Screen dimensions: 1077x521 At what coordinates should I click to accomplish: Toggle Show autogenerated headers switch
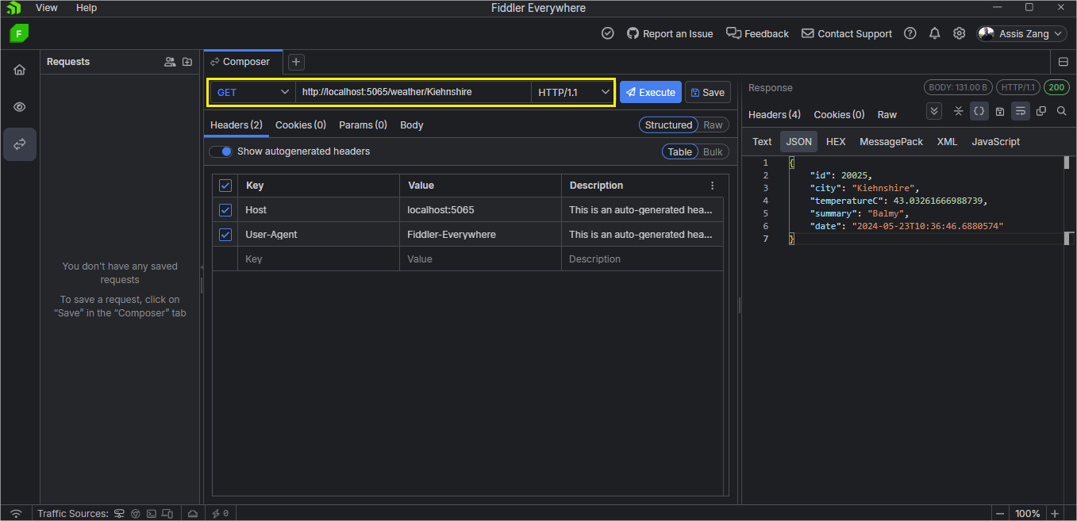221,151
